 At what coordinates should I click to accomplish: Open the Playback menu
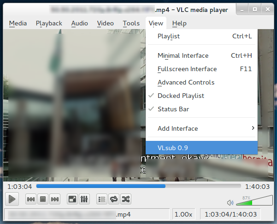pyautogui.click(x=49, y=23)
